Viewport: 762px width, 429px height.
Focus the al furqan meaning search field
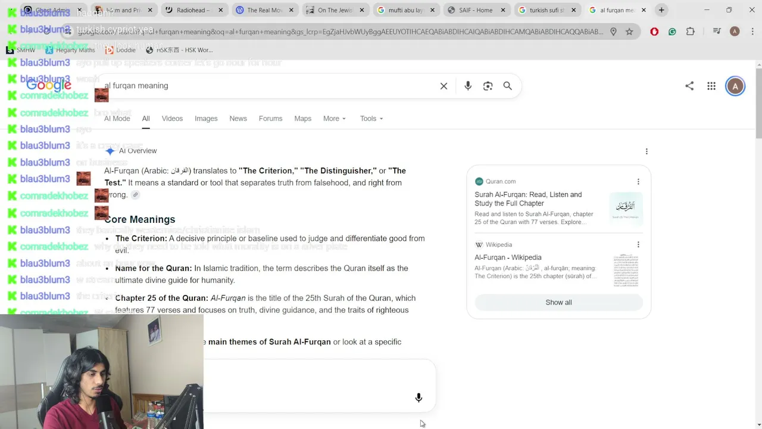click(x=268, y=86)
